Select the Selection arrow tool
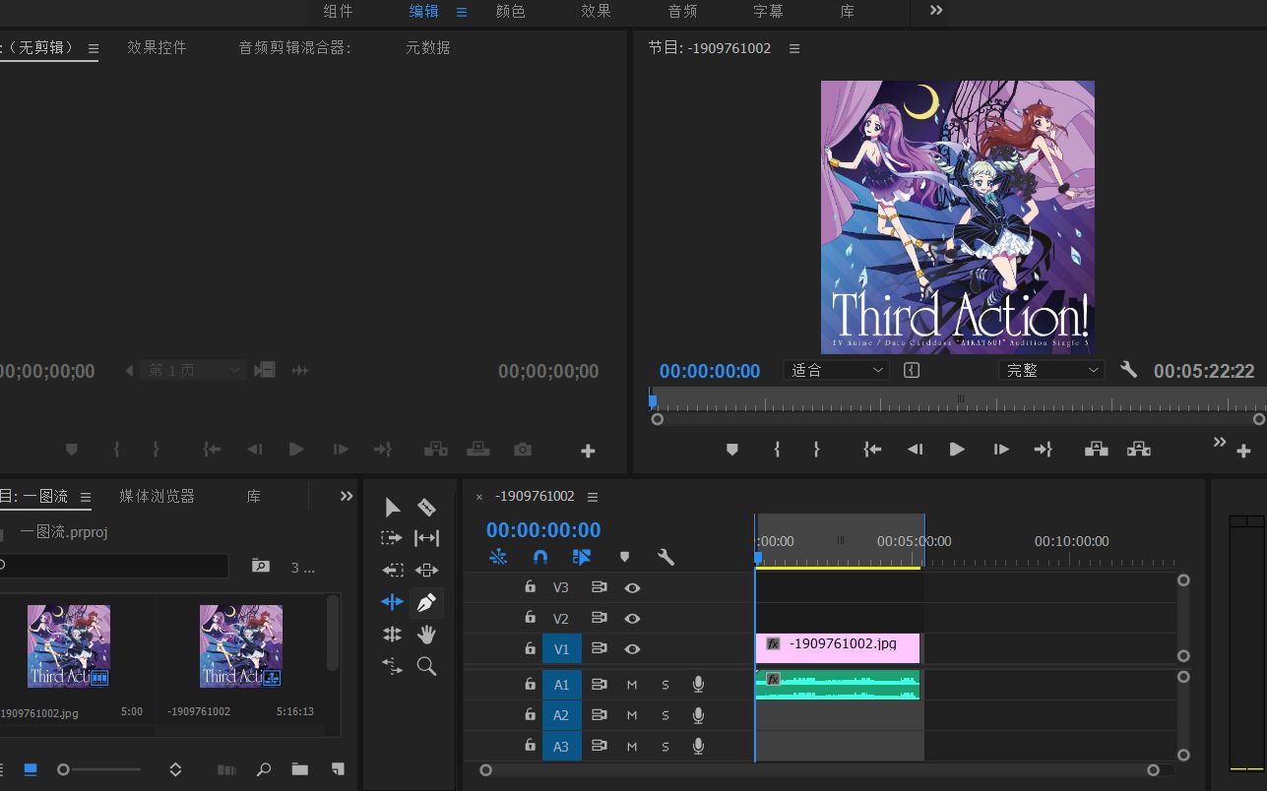The width and height of the screenshot is (1267, 791). [393, 508]
